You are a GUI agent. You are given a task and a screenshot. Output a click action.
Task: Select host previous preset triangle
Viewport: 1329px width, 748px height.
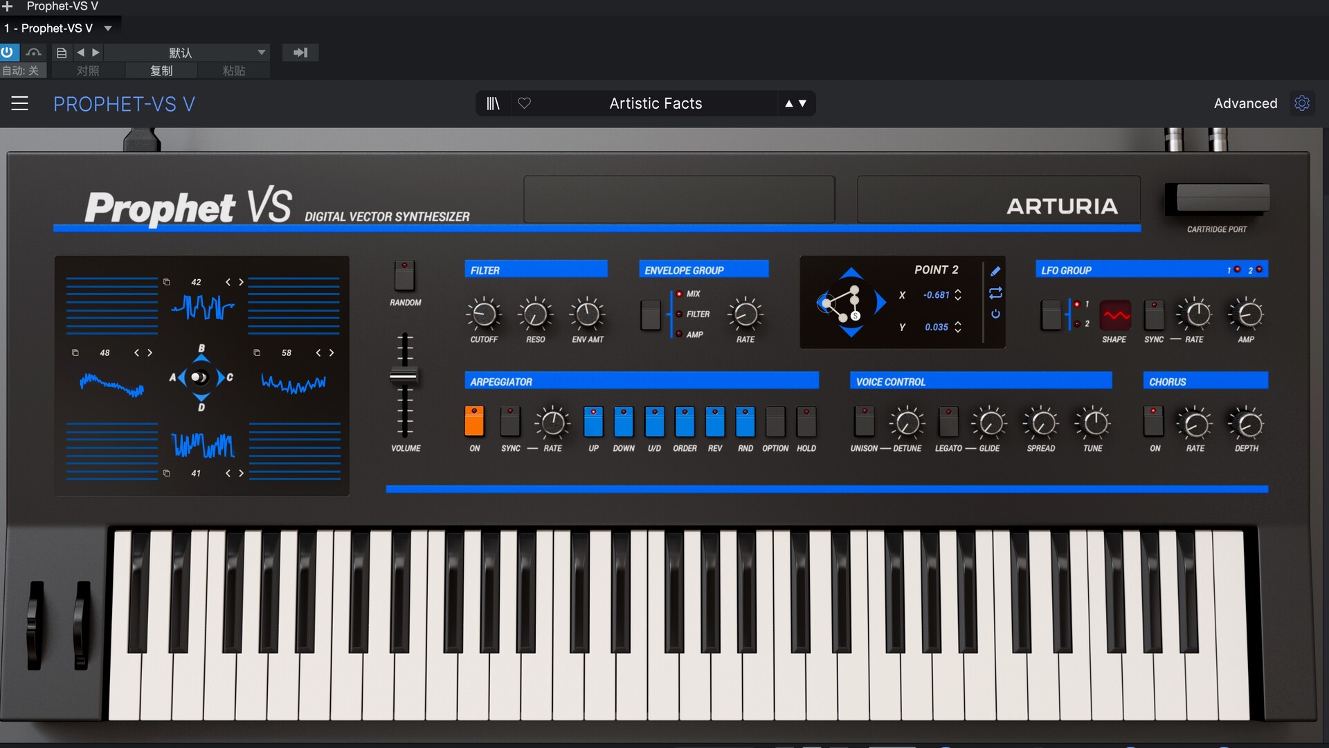(x=80, y=52)
